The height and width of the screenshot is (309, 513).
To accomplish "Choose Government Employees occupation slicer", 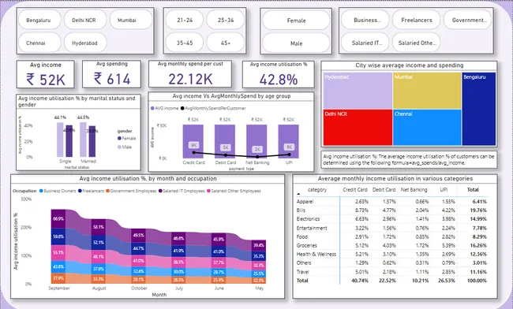I will 468,20.
